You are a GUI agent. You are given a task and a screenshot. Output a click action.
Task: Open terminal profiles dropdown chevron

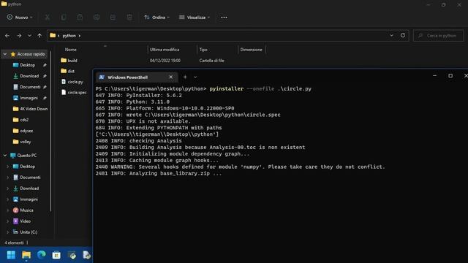pyautogui.click(x=195, y=77)
